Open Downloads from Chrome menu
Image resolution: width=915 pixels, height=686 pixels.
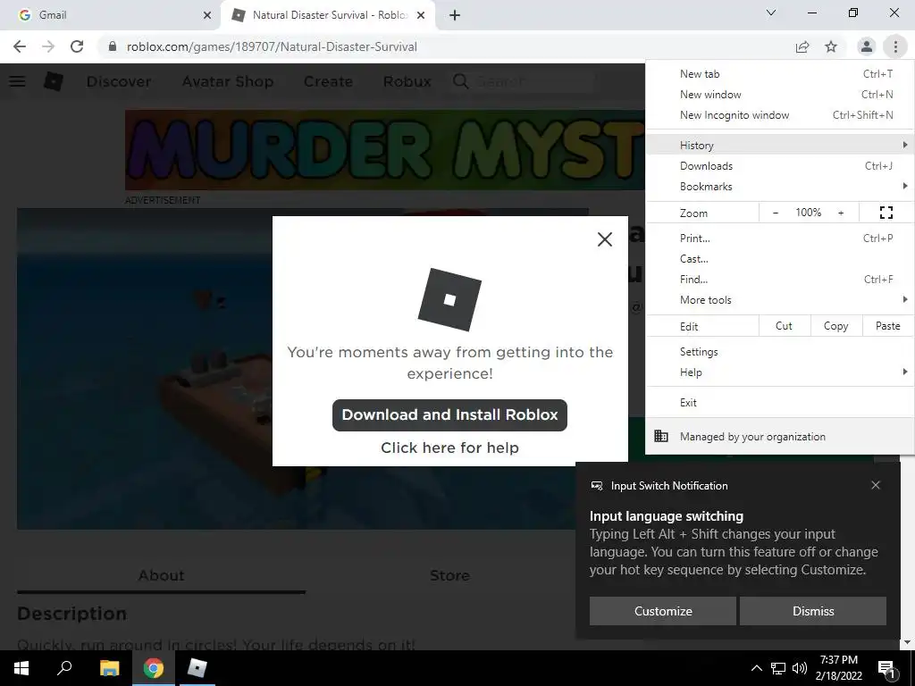tap(779, 166)
